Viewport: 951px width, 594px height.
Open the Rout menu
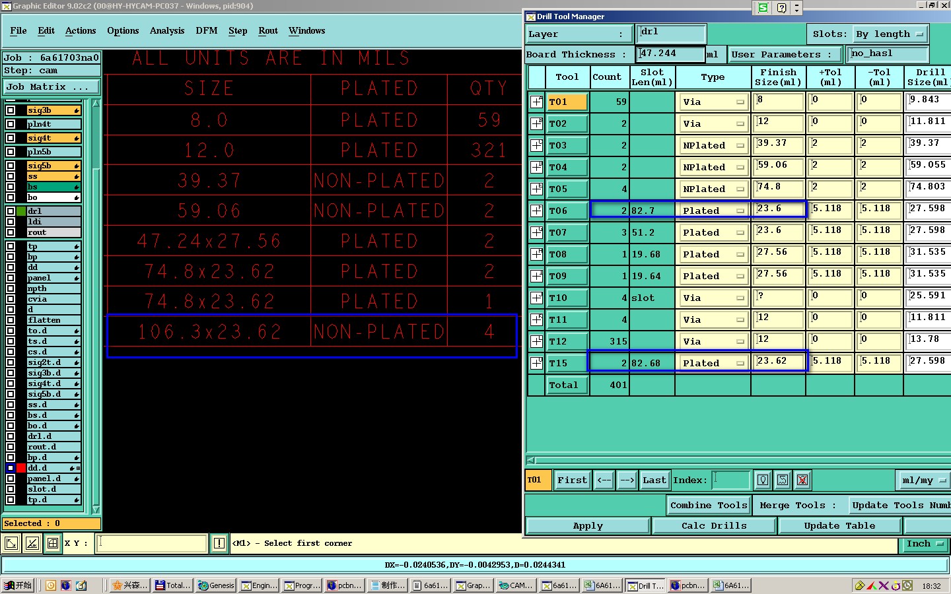click(x=268, y=30)
